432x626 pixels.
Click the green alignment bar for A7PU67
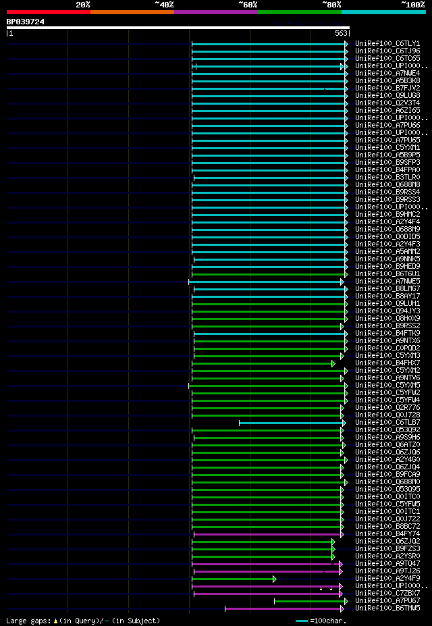pyautogui.click(x=311, y=601)
